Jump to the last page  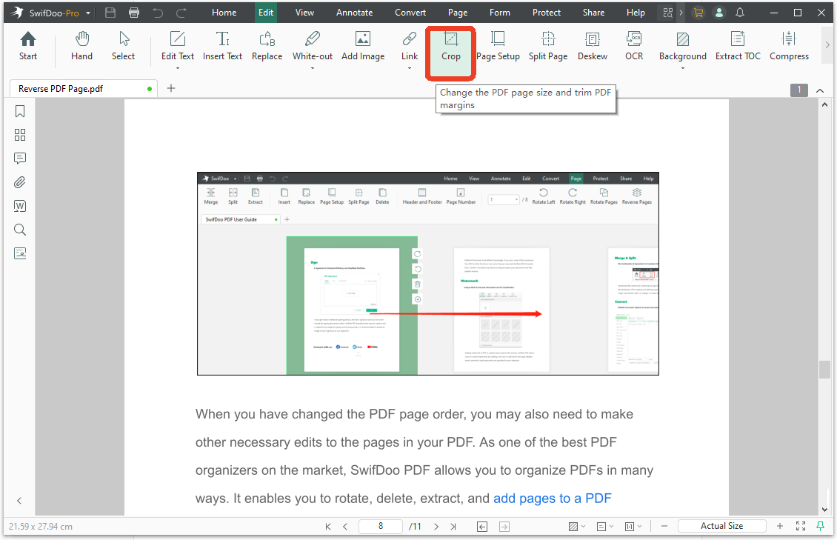click(453, 527)
